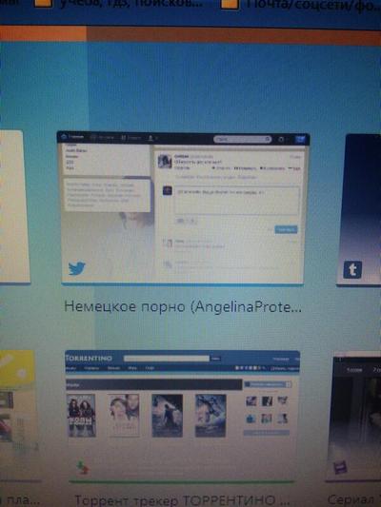Open the Twitter speed dial thumbnail
The width and height of the screenshot is (381, 507).
pyautogui.click(x=183, y=207)
